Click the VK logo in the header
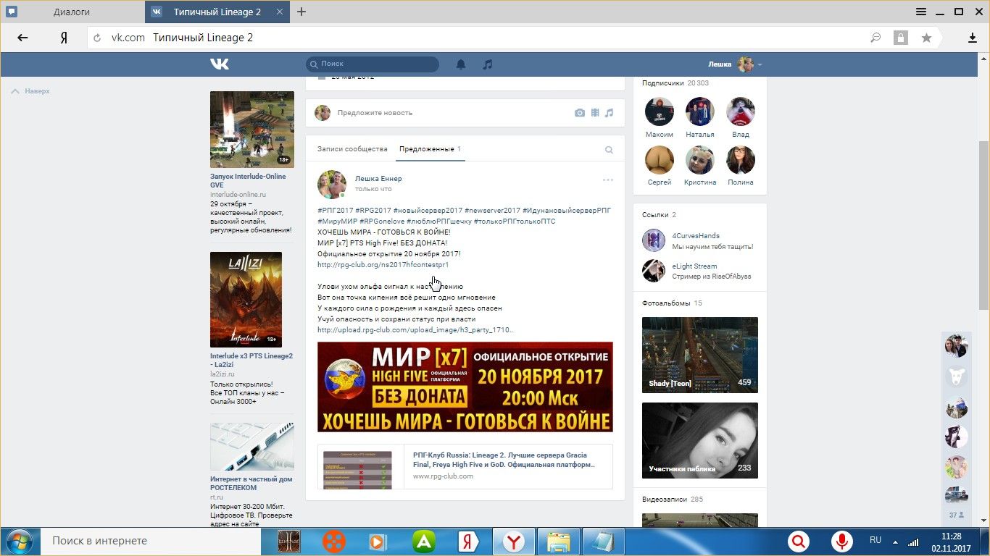990x556 pixels. [220, 64]
